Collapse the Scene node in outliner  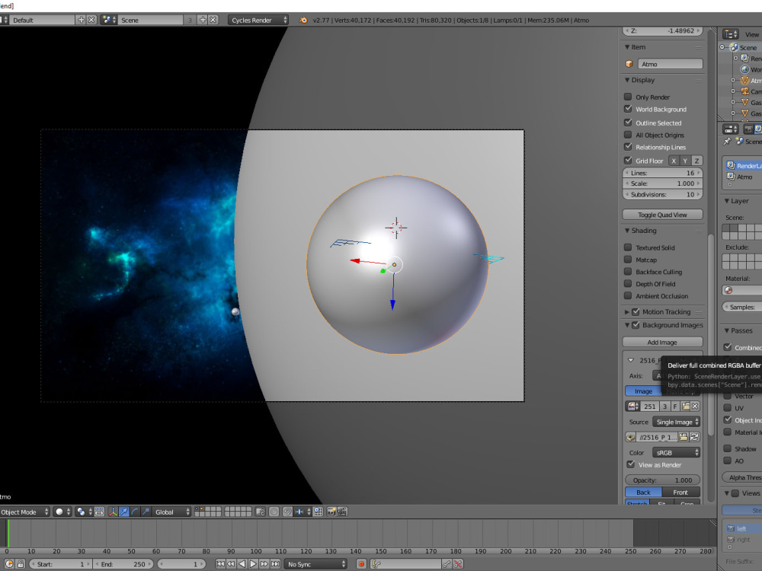tap(722, 47)
